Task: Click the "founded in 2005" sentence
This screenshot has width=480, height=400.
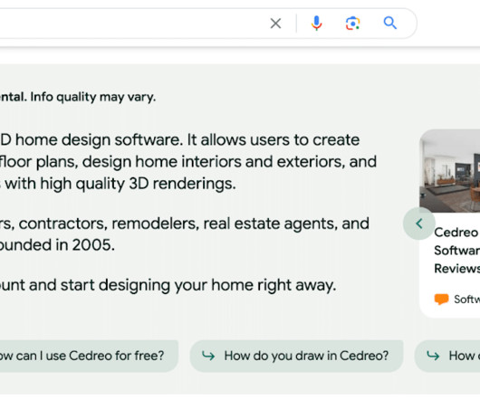Action: click(57, 245)
